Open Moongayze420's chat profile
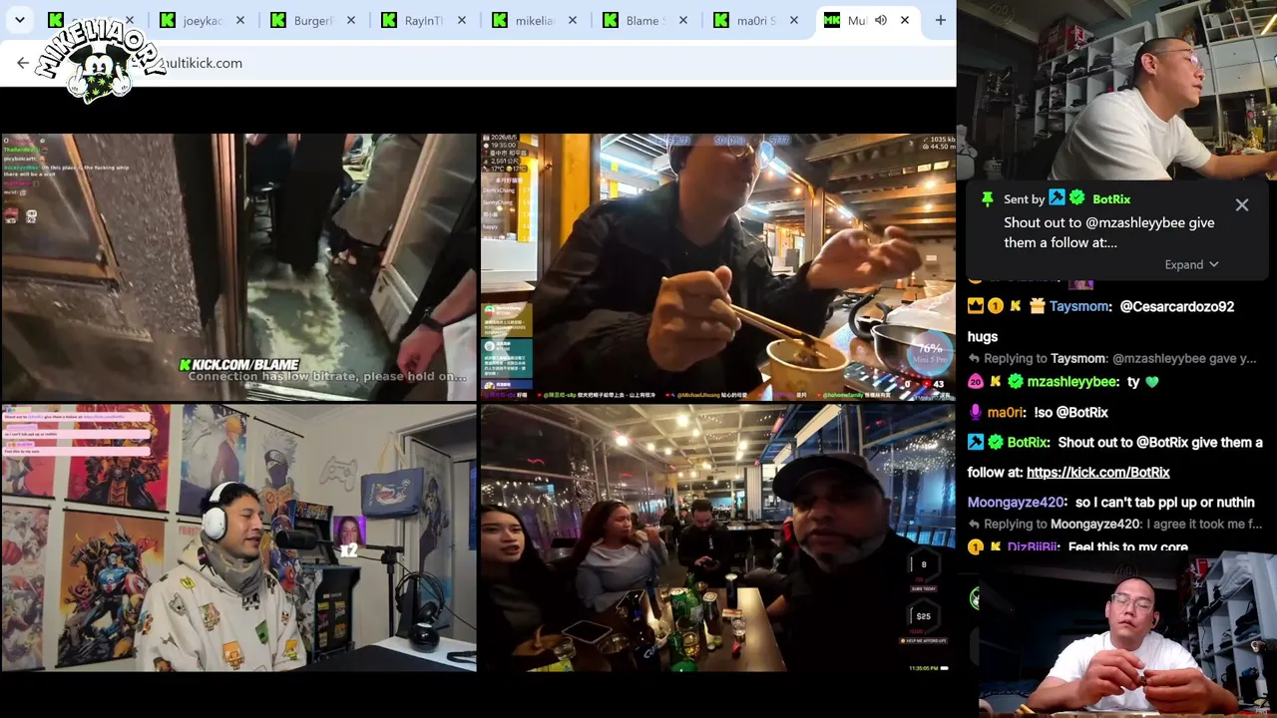 pos(1016,502)
